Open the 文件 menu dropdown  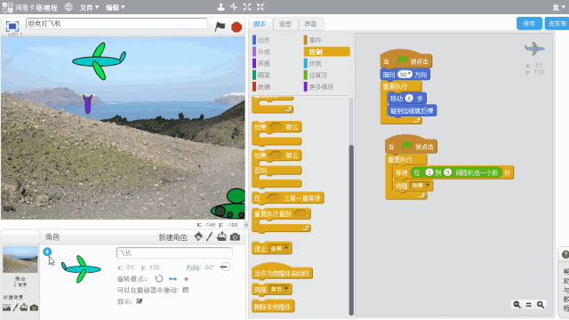89,7
